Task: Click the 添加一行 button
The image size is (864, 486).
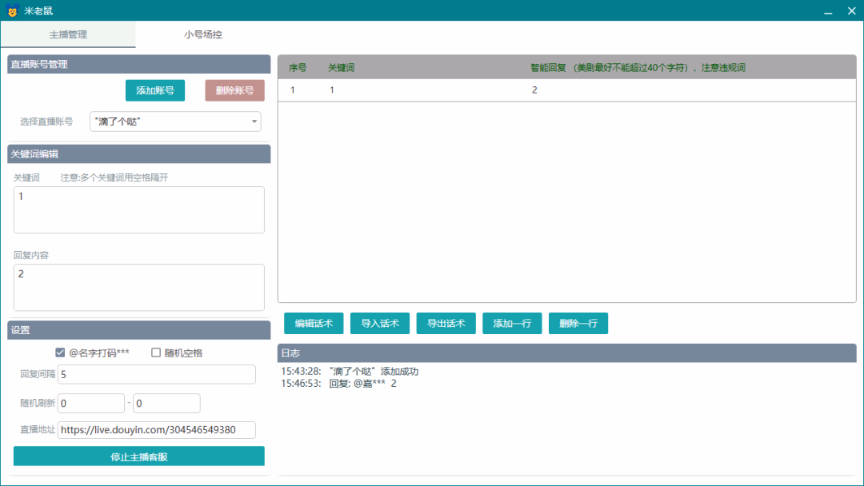Action: (x=512, y=324)
